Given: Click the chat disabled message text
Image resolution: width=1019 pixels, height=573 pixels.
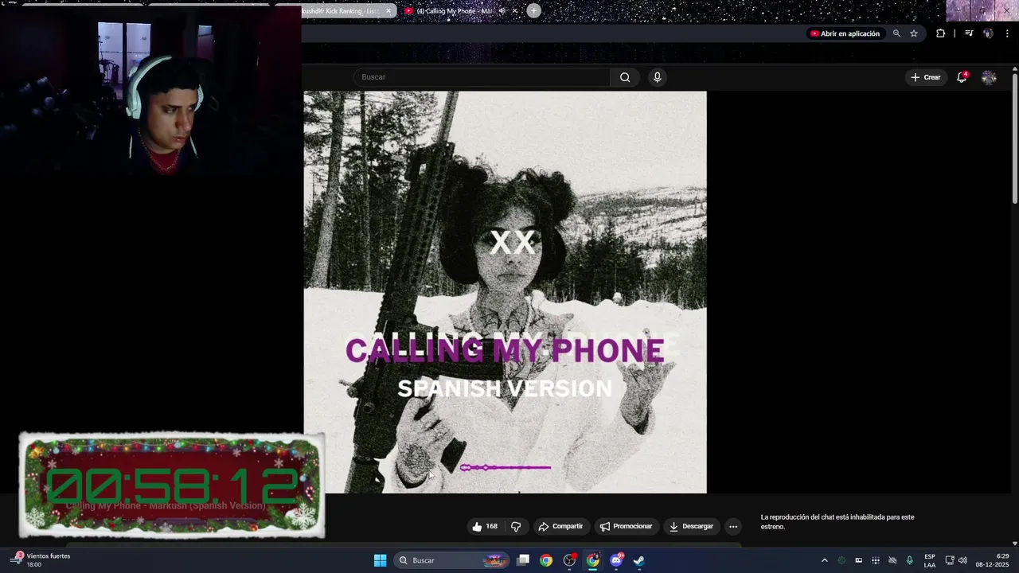Looking at the screenshot, I should (837, 521).
